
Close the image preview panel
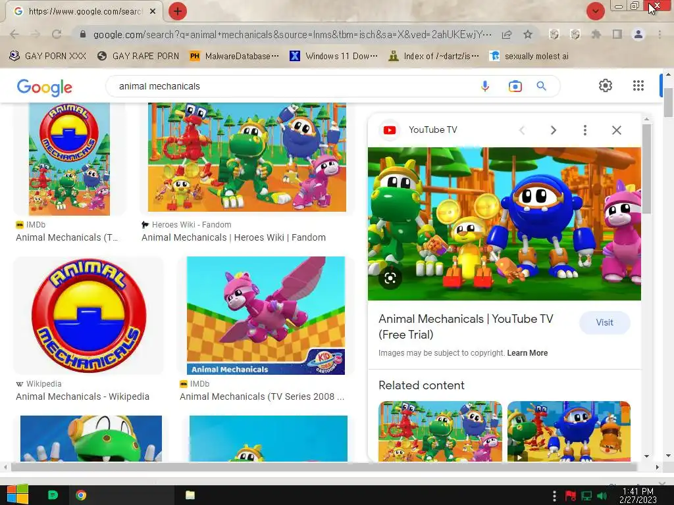click(616, 130)
